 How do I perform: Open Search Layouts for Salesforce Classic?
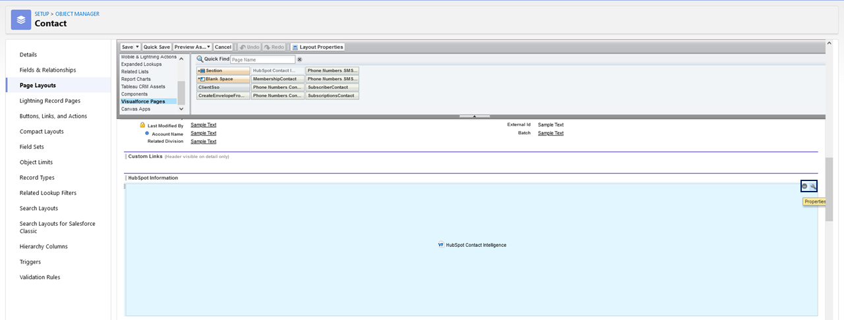tap(59, 227)
